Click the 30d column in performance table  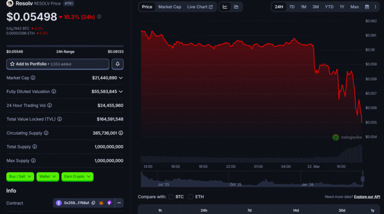pyautogui.click(x=342, y=210)
